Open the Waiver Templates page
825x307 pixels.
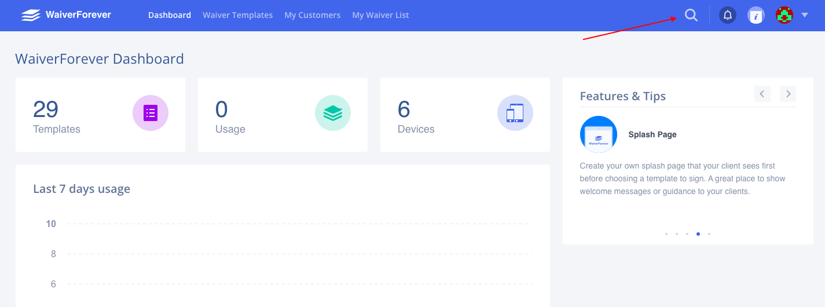[x=237, y=15]
